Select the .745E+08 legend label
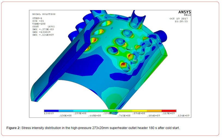 125,116
